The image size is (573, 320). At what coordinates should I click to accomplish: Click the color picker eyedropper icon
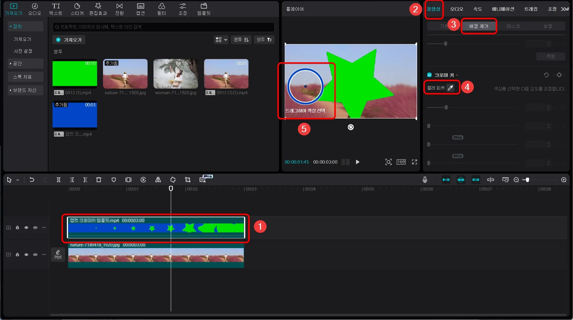click(450, 88)
